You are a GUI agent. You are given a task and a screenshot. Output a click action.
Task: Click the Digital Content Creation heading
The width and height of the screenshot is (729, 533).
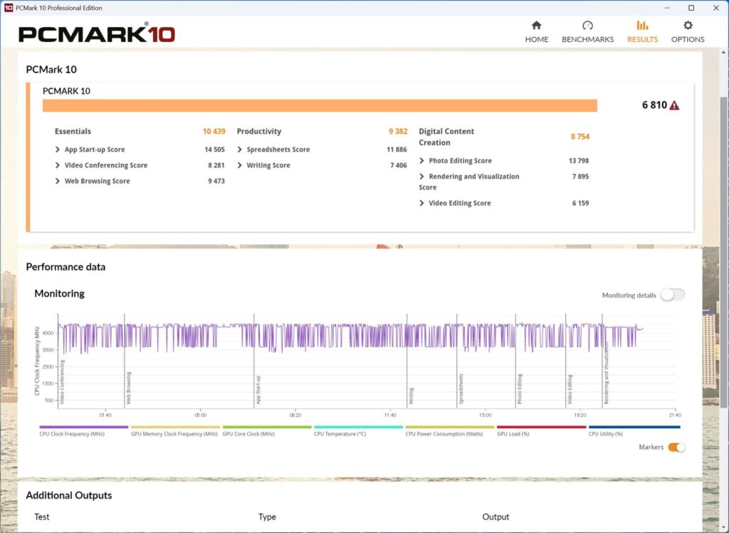446,137
